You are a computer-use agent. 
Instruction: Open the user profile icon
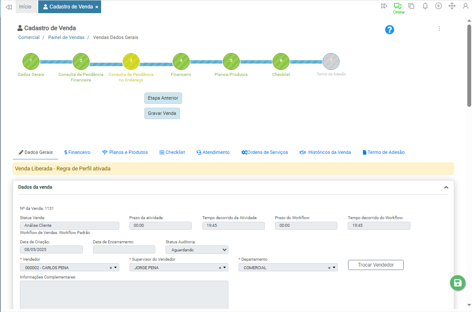click(466, 6)
